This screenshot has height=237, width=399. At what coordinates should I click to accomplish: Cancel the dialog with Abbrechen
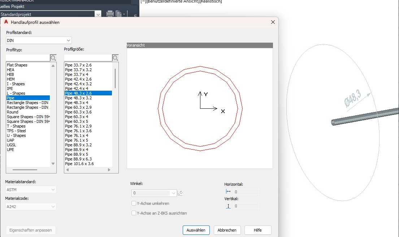pyautogui.click(x=227, y=230)
